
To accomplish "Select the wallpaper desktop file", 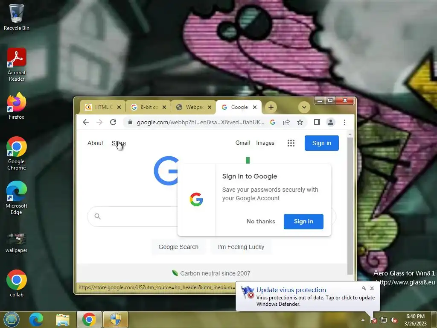I will [17, 243].
